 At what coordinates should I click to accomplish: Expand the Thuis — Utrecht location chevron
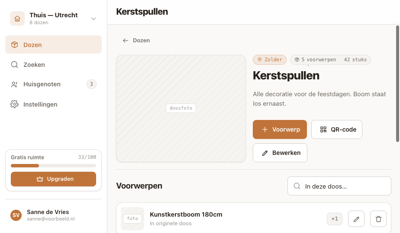point(94,19)
